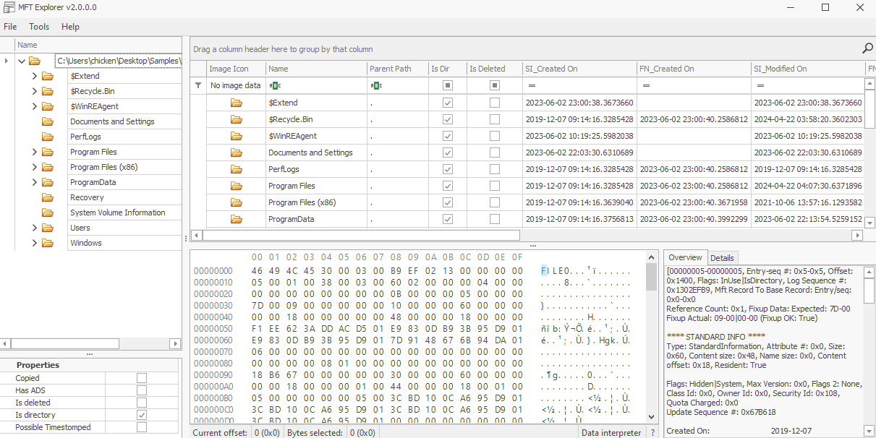Toggle the Copied property checkbox
This screenshot has height=438, width=876.
pos(142,378)
